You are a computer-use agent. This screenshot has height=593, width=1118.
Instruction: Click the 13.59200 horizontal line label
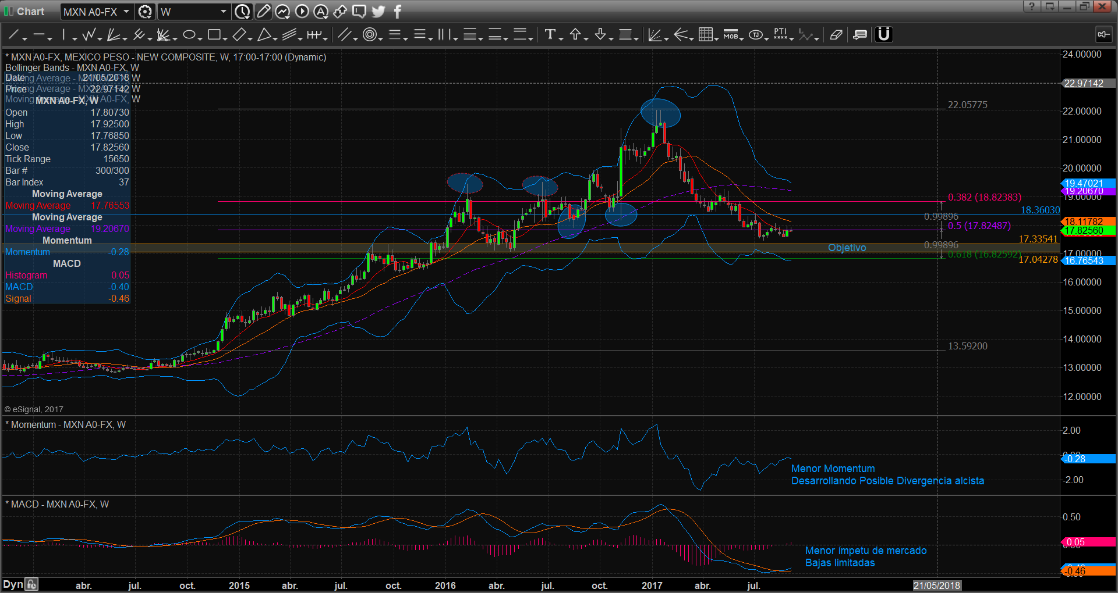tap(968, 346)
